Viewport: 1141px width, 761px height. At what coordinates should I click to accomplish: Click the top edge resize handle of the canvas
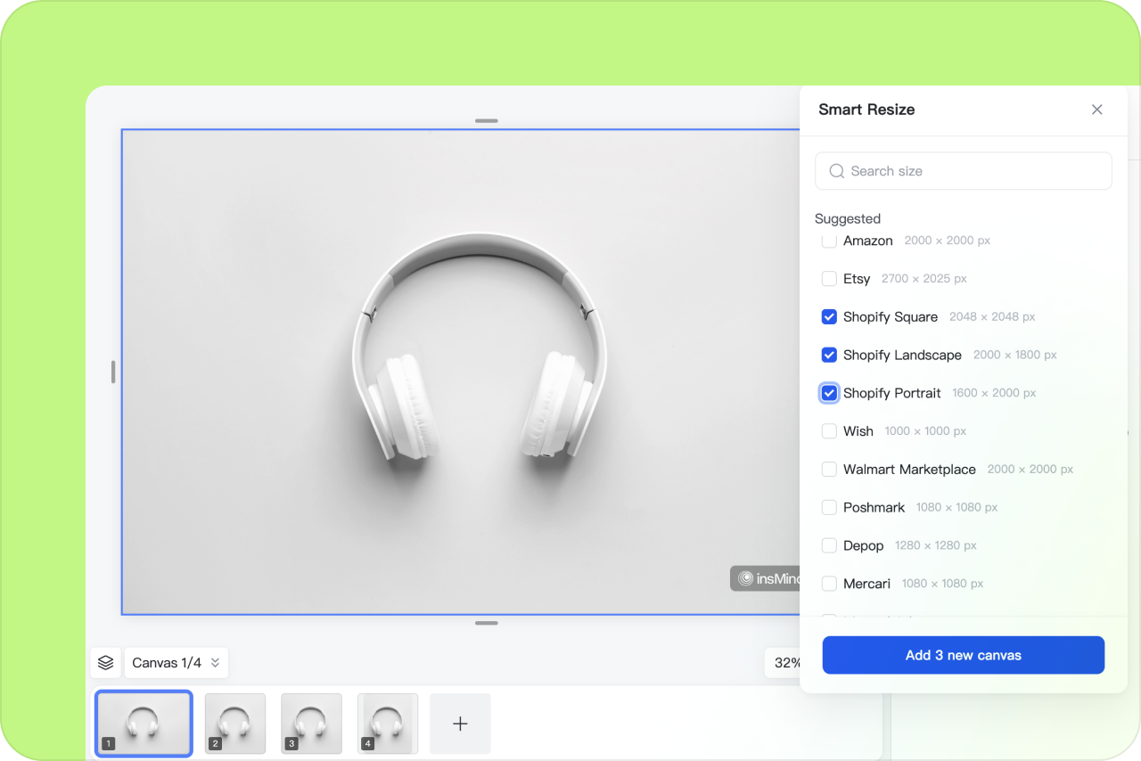point(487,120)
